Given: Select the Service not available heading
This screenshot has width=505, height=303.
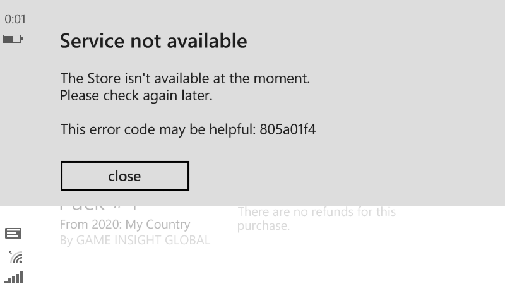Looking at the screenshot, I should 153,41.
